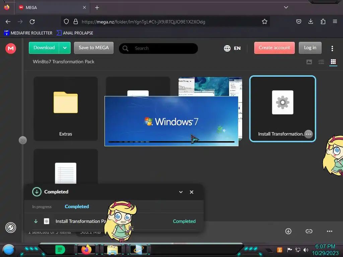The height and width of the screenshot is (257, 343).
Task: Open the ANAL PROLAPSE bookmark
Action: (x=75, y=33)
